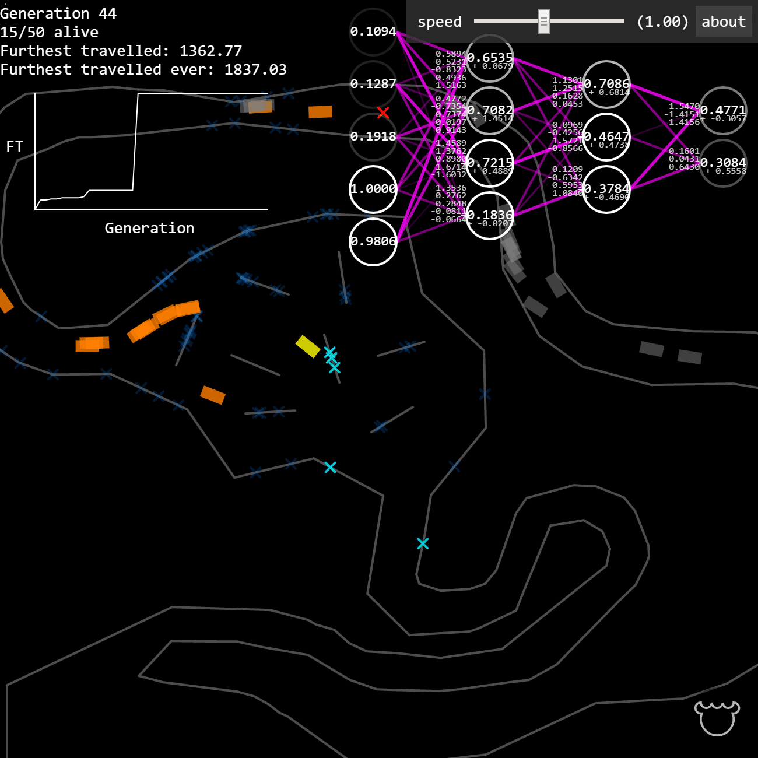Click the lowest cyan X checkpoint marker
The height and width of the screenshot is (758, 758).
click(423, 543)
